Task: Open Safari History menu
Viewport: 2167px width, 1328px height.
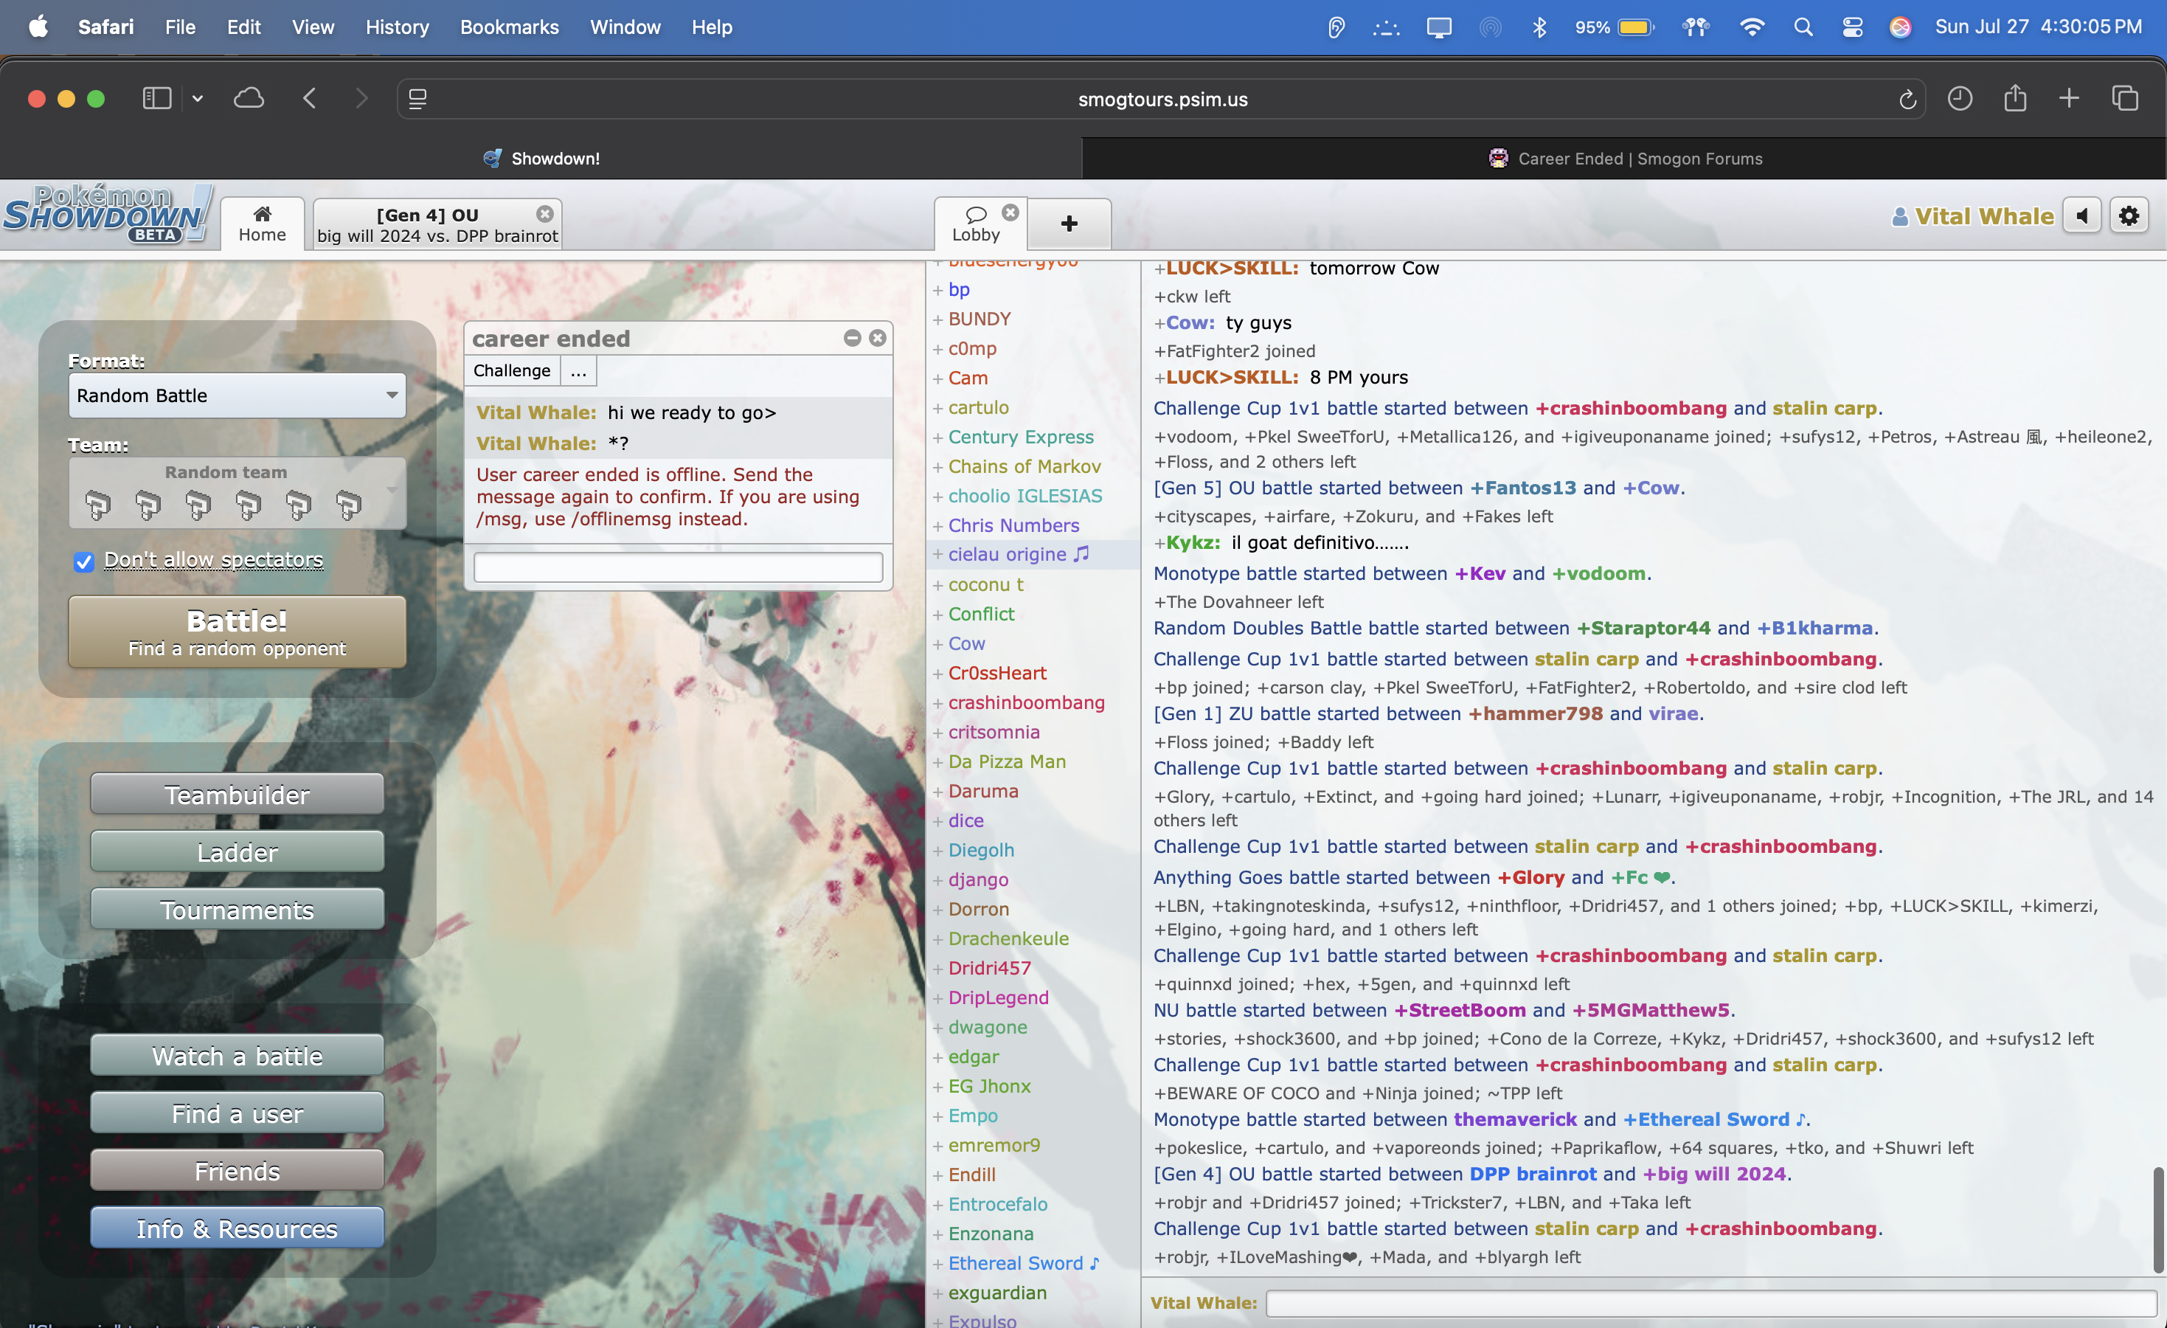Action: (x=397, y=27)
